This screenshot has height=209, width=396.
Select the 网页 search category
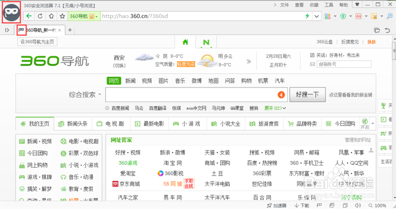114,81
